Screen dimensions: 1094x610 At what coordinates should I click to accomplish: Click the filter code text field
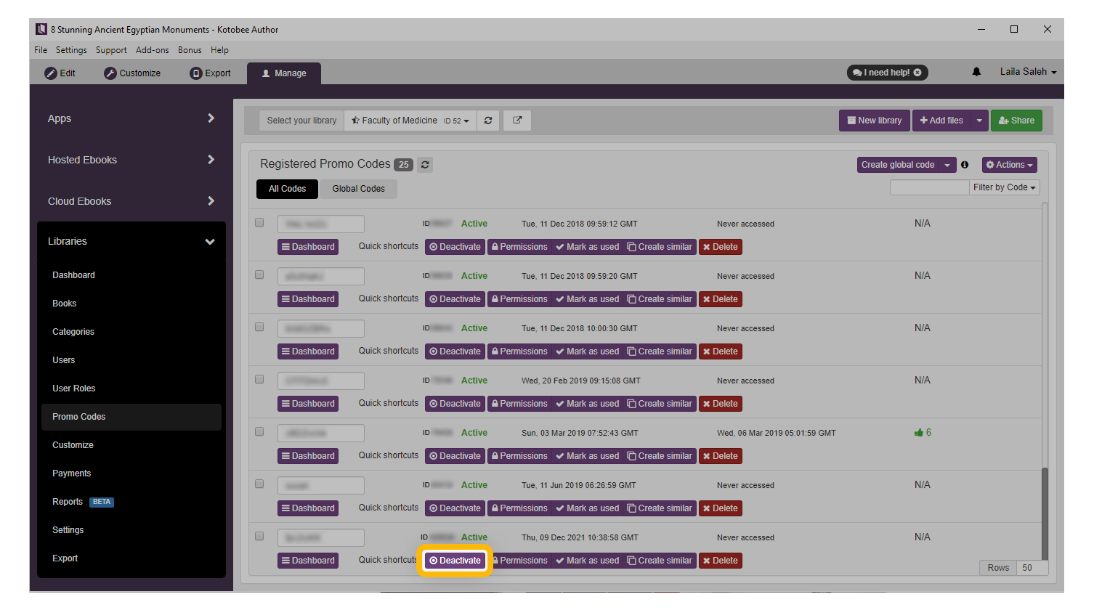930,187
